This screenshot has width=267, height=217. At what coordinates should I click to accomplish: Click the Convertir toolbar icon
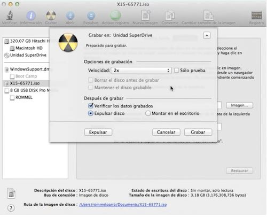click(x=170, y=15)
